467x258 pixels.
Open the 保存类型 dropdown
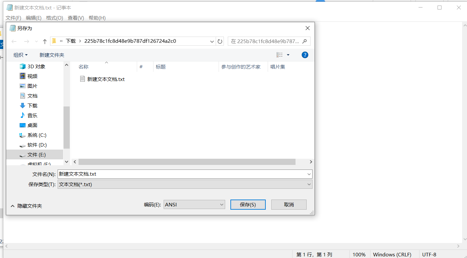(309, 184)
